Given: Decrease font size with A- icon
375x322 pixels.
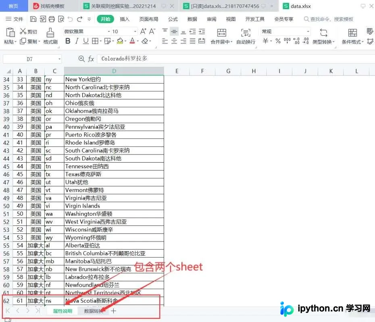Looking at the screenshot, I should (x=152, y=31).
